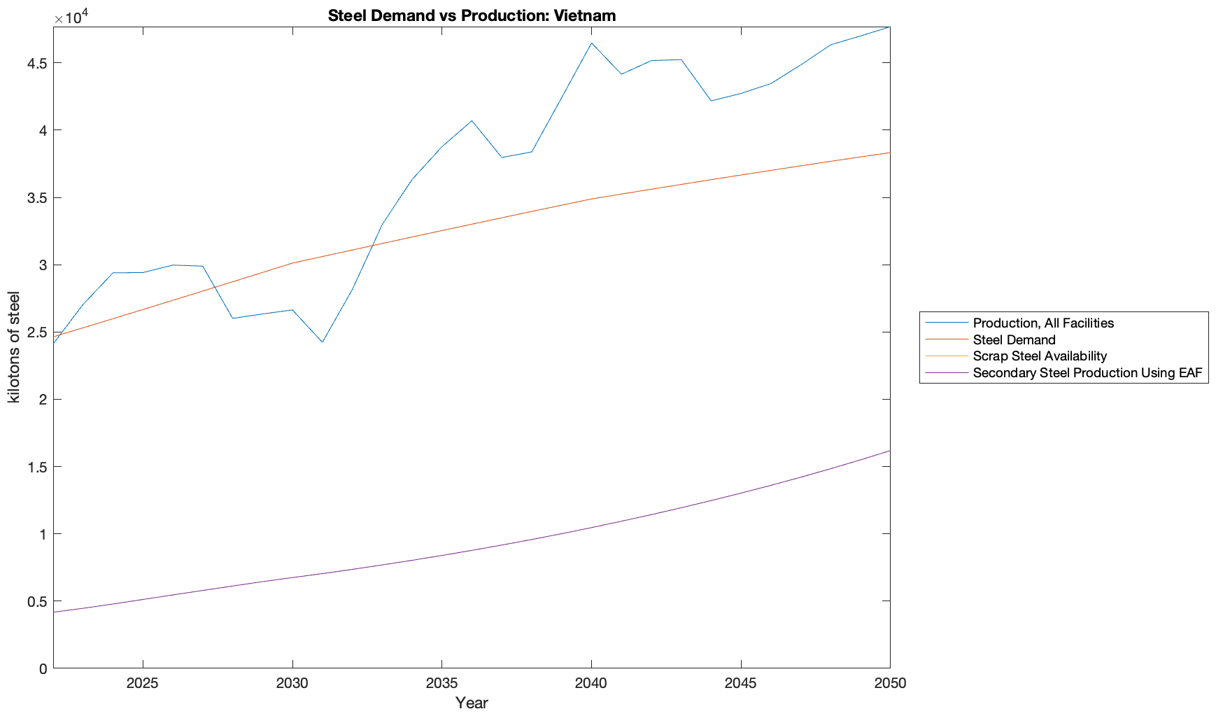Screen dimensions: 1216x716
Task: Click the 2025 tick label on x-axis
Action: 143,683
